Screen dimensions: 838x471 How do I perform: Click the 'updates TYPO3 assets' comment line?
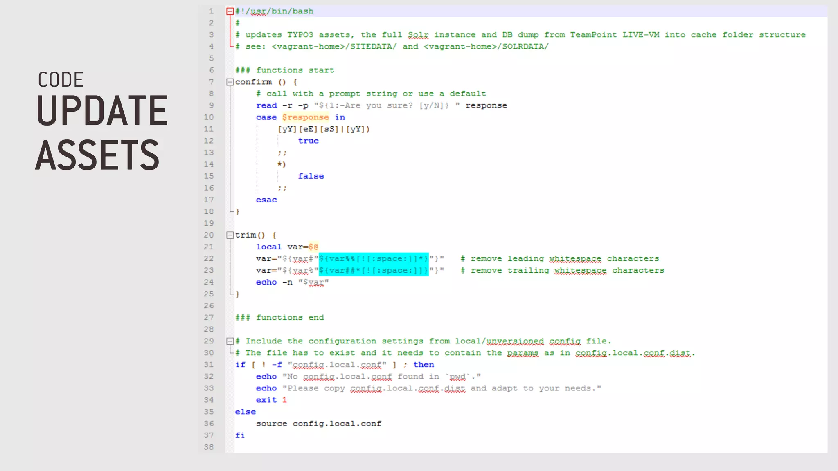pos(520,35)
